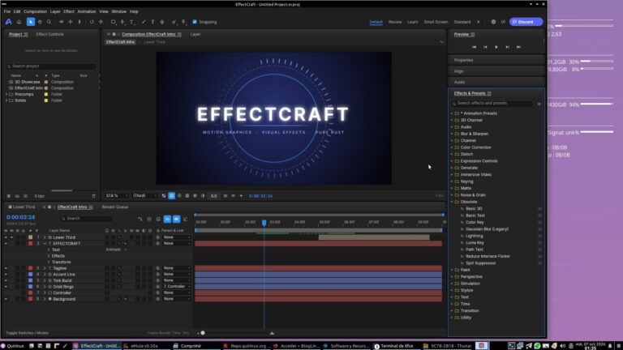The height and width of the screenshot is (350, 623).
Task: Collapse the Obsolete effects folder
Action: click(x=452, y=202)
